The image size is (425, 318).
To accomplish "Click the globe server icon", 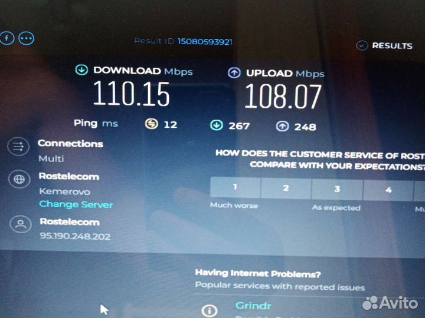I will 19,179.
